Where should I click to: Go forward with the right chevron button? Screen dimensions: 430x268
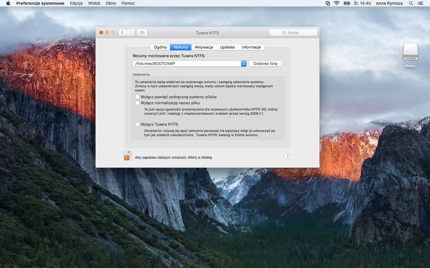click(130, 32)
